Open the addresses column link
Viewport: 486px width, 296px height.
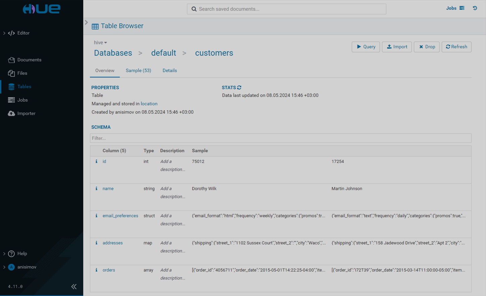point(112,243)
